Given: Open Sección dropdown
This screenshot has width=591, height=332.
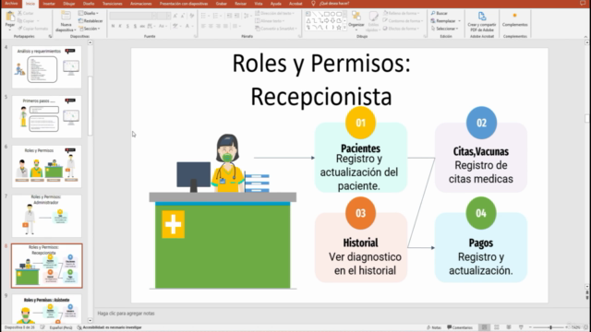Looking at the screenshot, I should pos(90,29).
